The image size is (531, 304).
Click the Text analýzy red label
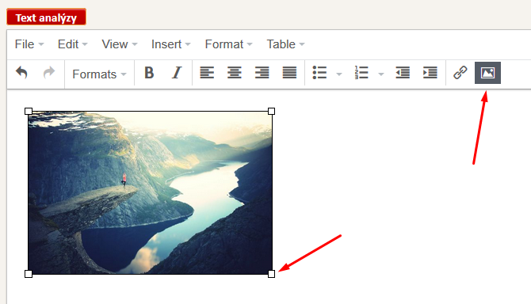(x=47, y=17)
